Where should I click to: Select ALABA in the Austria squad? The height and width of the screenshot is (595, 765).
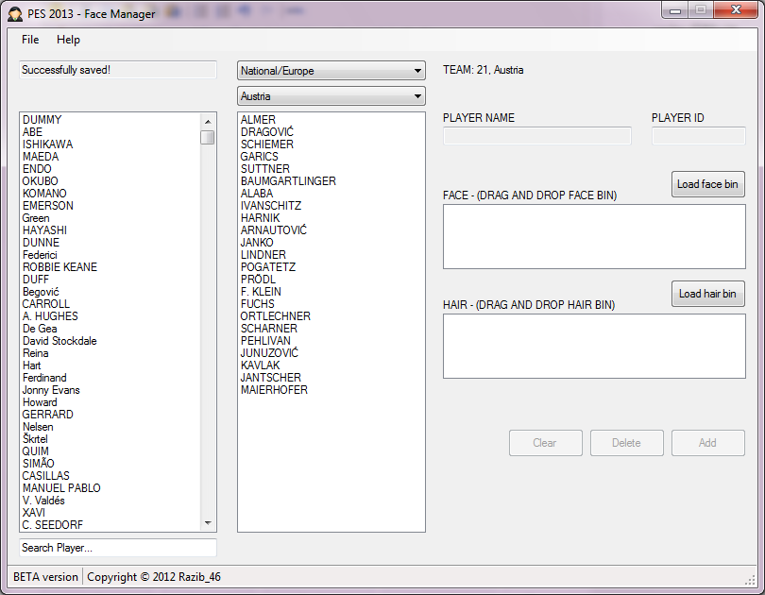click(331, 194)
